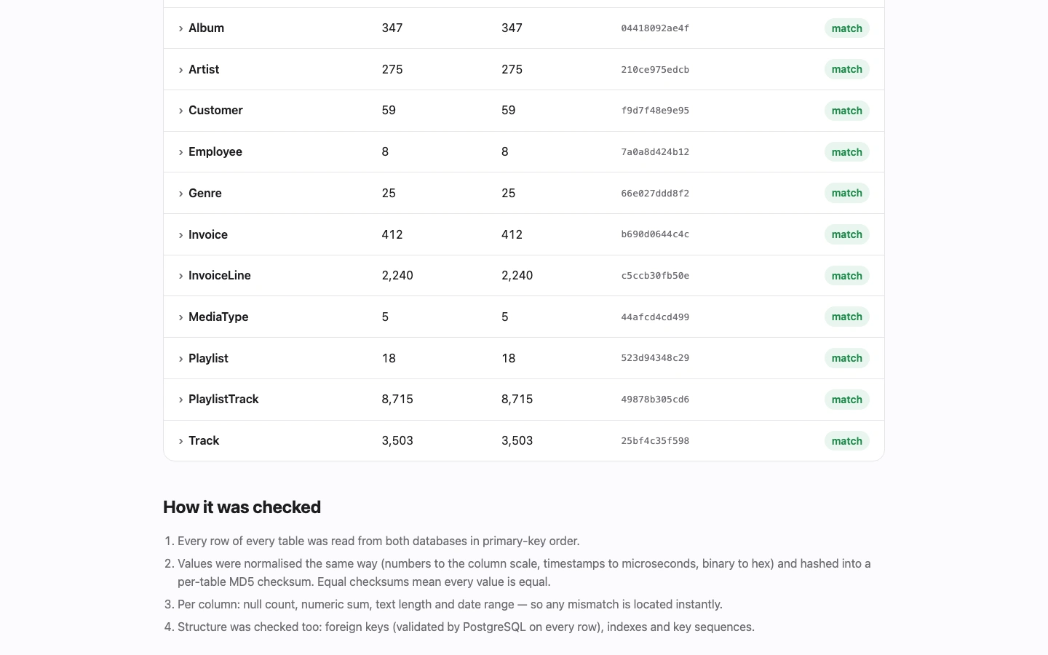Click the match badge for Invoice

(847, 234)
